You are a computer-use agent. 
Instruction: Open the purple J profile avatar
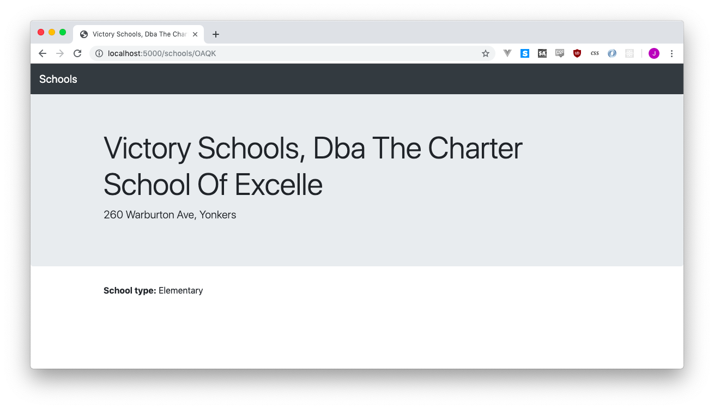point(654,53)
